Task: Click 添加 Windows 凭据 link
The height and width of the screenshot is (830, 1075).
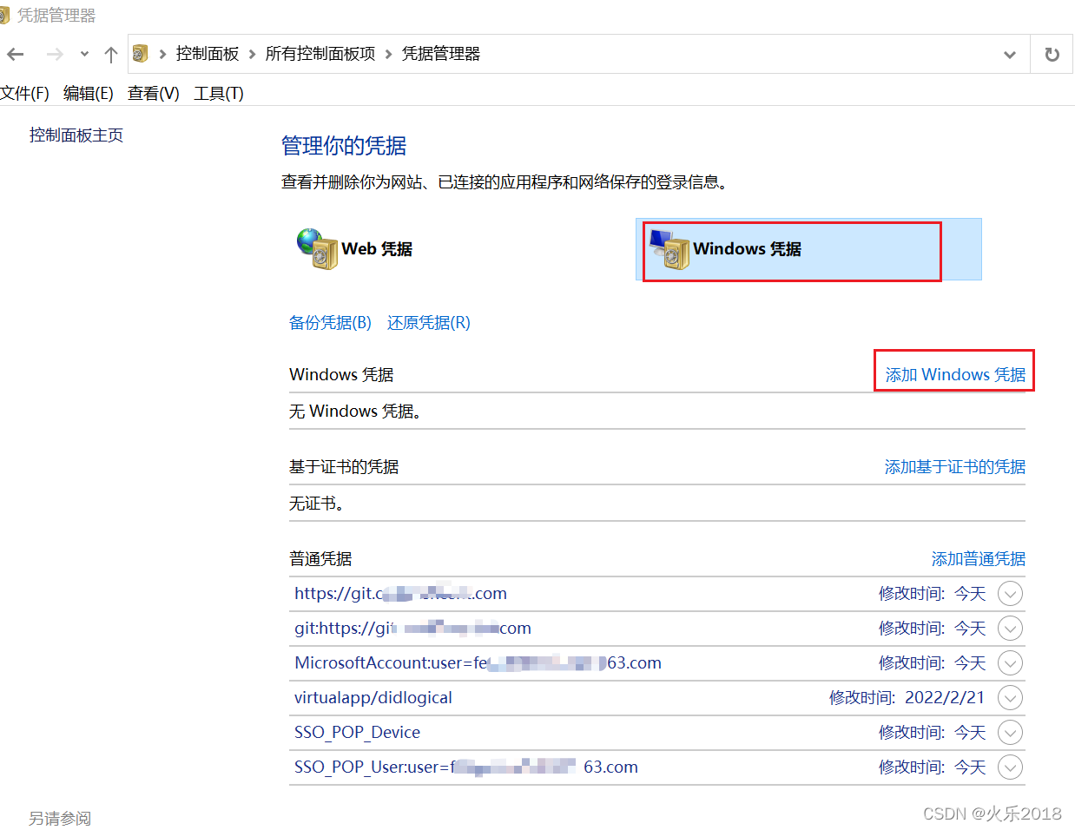Action: click(x=955, y=375)
